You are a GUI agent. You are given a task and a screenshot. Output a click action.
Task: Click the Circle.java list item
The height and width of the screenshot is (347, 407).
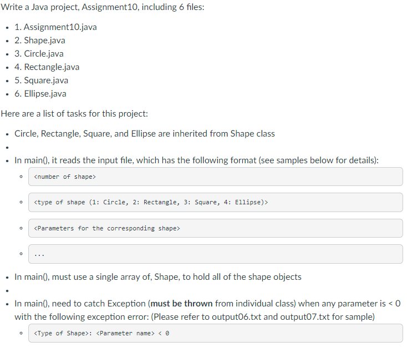(x=39, y=53)
